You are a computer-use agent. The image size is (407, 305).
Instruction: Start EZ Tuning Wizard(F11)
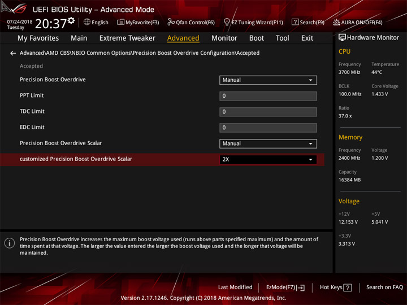click(253, 22)
